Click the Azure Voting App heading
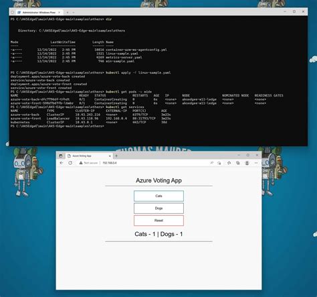 pos(158,180)
